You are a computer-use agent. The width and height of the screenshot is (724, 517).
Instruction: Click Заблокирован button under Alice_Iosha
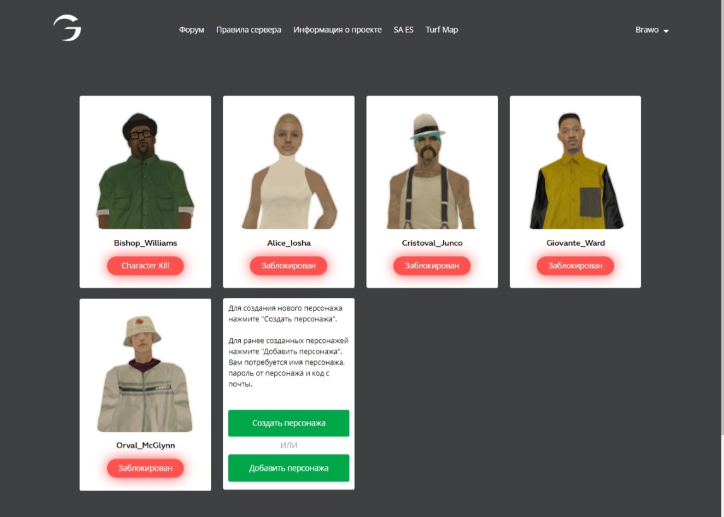coord(288,266)
